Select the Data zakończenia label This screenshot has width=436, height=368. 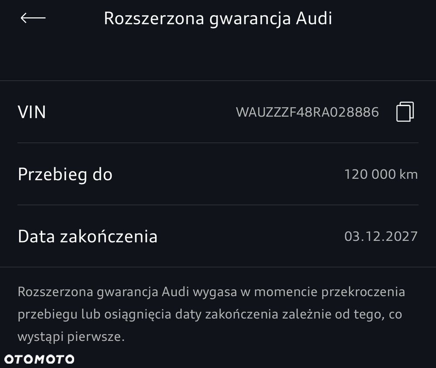pos(87,236)
